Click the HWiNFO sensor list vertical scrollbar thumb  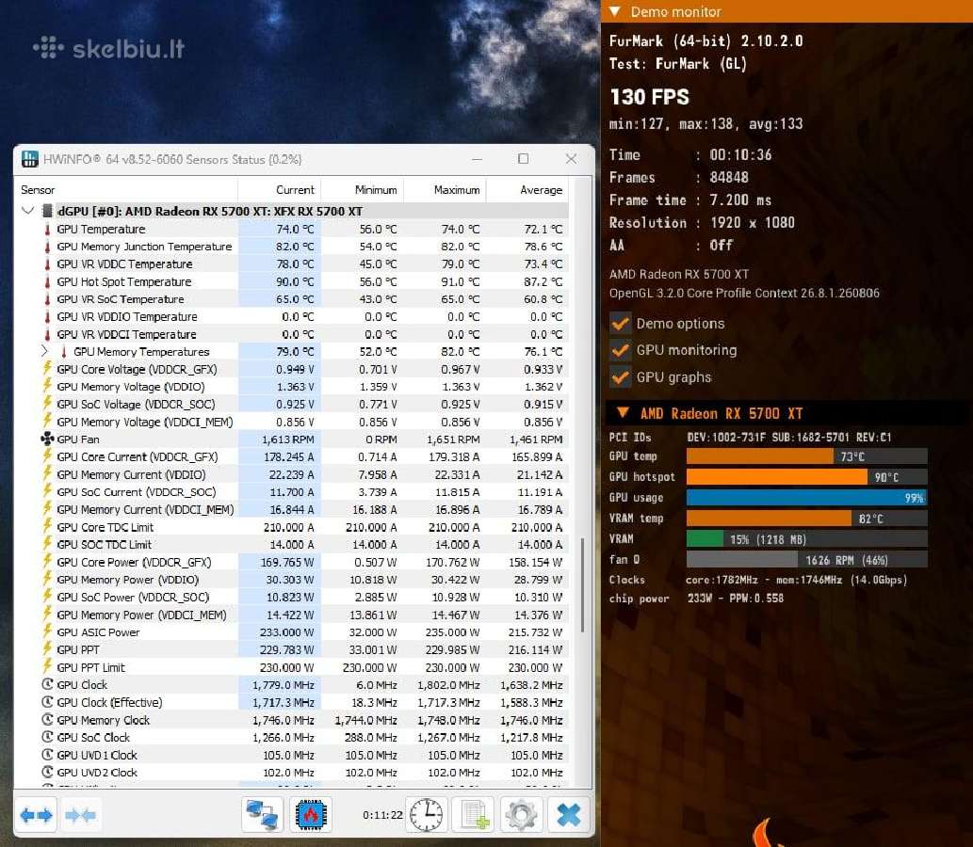582,584
